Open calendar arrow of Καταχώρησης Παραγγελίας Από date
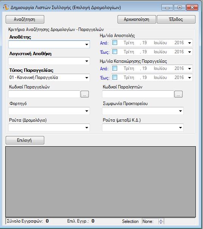Viewport: 203px width, 229px height. (189, 68)
